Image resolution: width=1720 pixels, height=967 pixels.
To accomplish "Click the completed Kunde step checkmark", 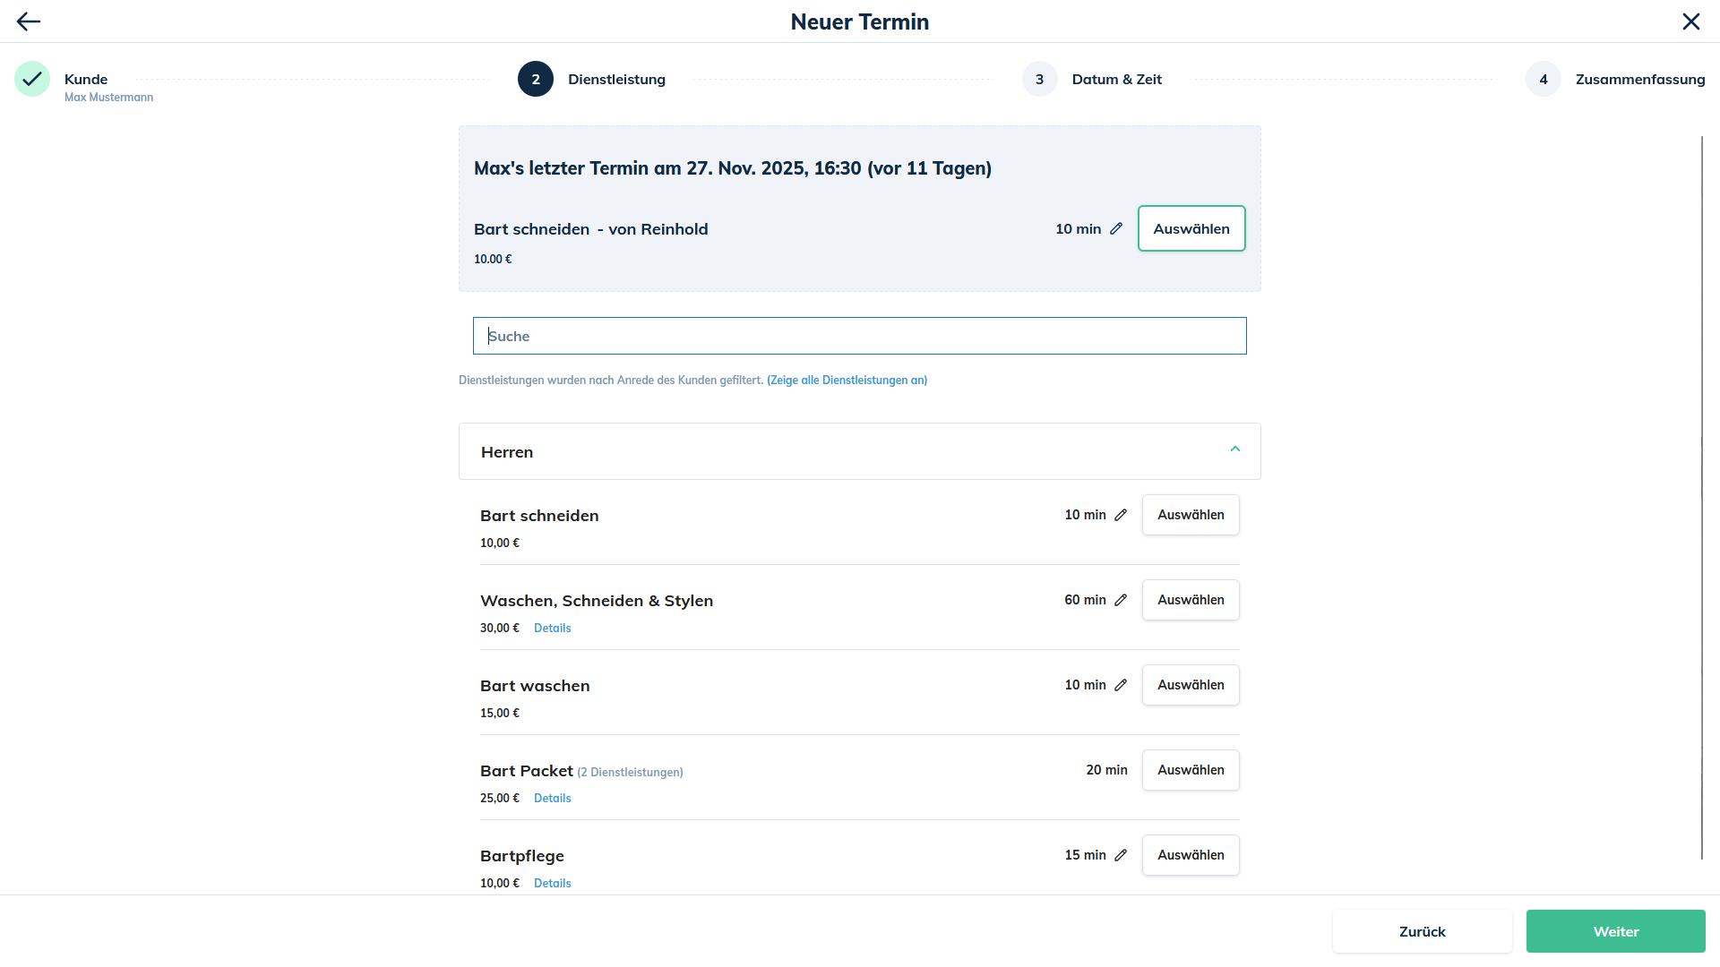I will [32, 79].
